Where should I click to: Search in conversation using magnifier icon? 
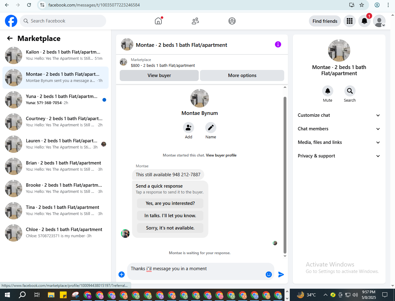click(x=350, y=91)
